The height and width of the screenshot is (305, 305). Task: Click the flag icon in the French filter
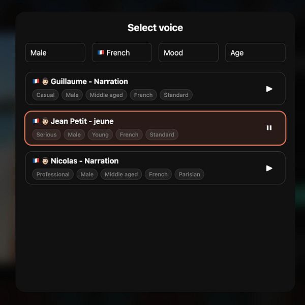pos(101,52)
